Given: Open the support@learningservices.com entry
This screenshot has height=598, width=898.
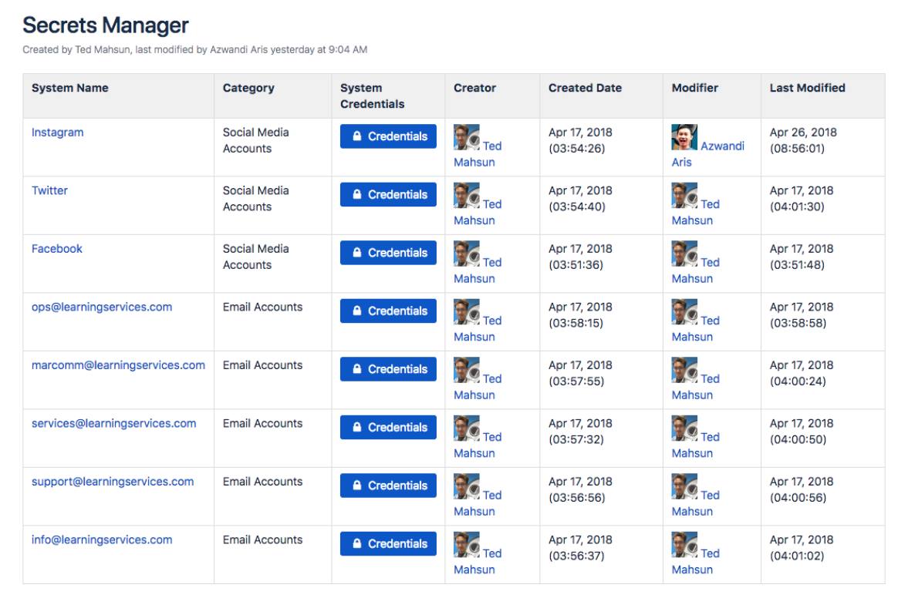Looking at the screenshot, I should [x=113, y=482].
